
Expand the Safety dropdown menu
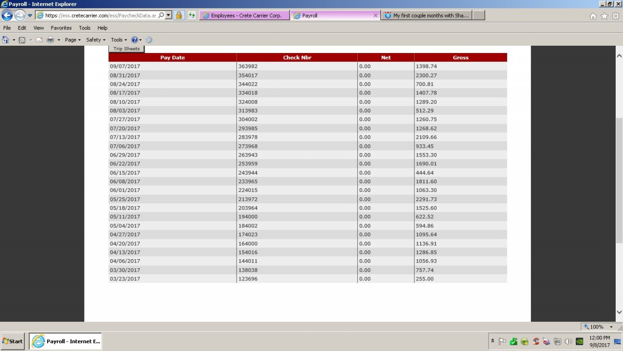[x=95, y=40]
